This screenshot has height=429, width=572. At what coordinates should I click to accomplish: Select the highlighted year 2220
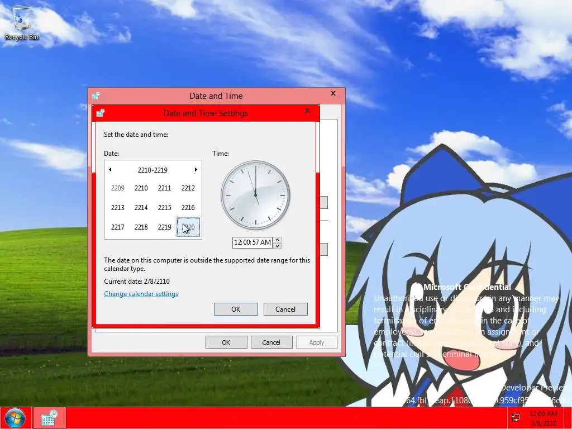click(188, 227)
